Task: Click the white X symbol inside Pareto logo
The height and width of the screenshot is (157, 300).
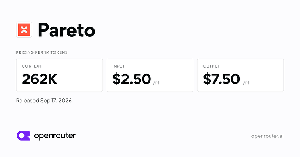Action: pyautogui.click(x=24, y=30)
